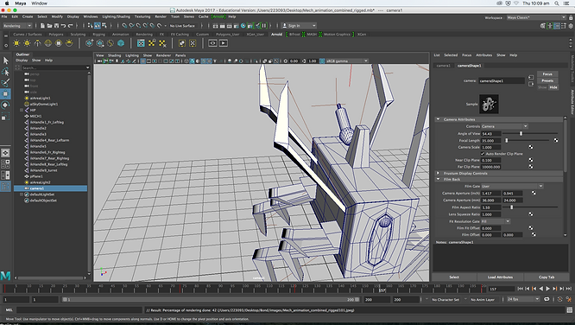The image size is (575, 325).
Task: Open the 24 fps frame rate dropdown
Action: [x=523, y=299]
